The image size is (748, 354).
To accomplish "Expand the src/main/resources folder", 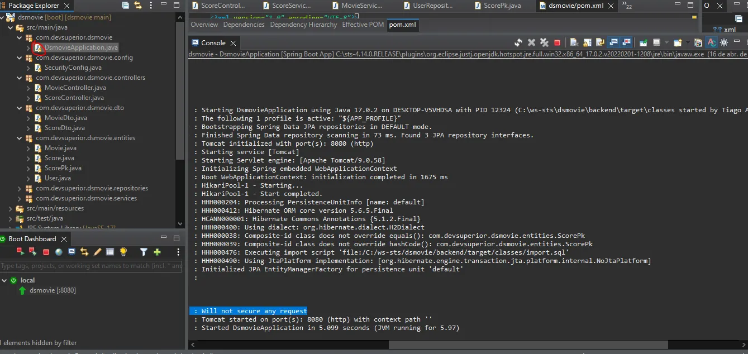I will coord(11,208).
